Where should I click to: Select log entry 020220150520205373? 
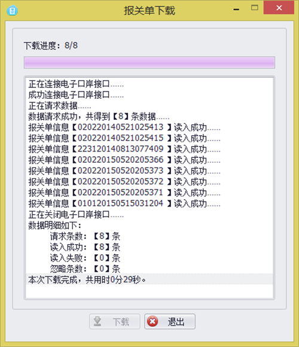(x=124, y=171)
